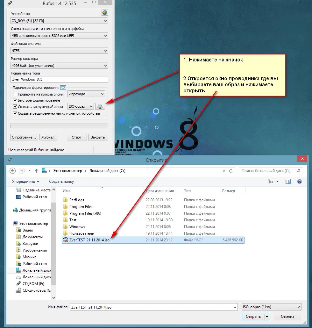Click Локальный диск (C:) breadcrumb

tap(107, 171)
